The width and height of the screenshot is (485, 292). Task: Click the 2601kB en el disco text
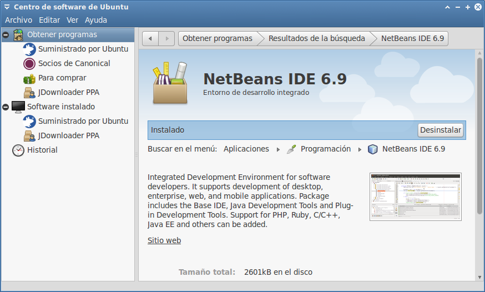click(x=278, y=272)
